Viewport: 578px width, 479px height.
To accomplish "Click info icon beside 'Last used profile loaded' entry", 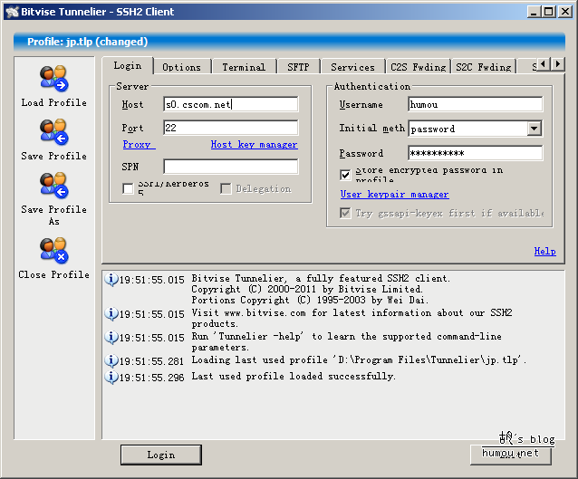I will point(111,378).
